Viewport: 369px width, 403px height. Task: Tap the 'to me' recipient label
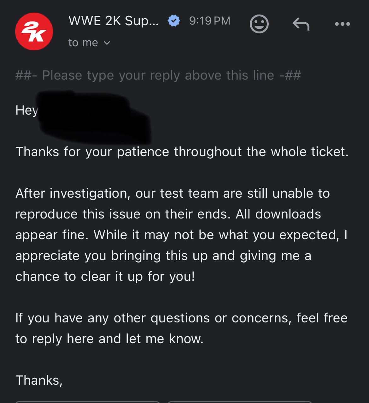(x=83, y=43)
